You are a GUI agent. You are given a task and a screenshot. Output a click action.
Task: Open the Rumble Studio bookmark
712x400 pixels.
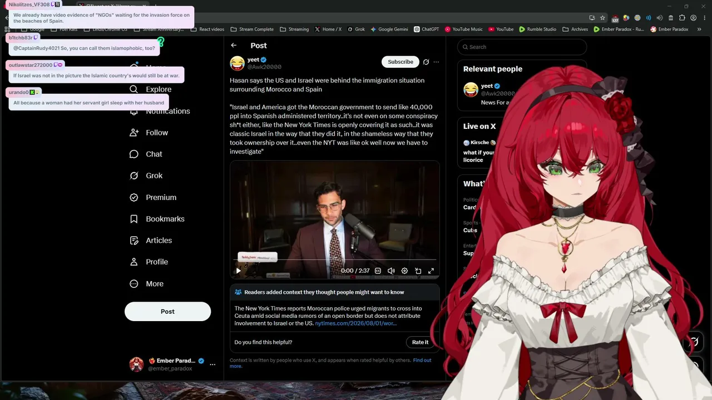point(537,29)
